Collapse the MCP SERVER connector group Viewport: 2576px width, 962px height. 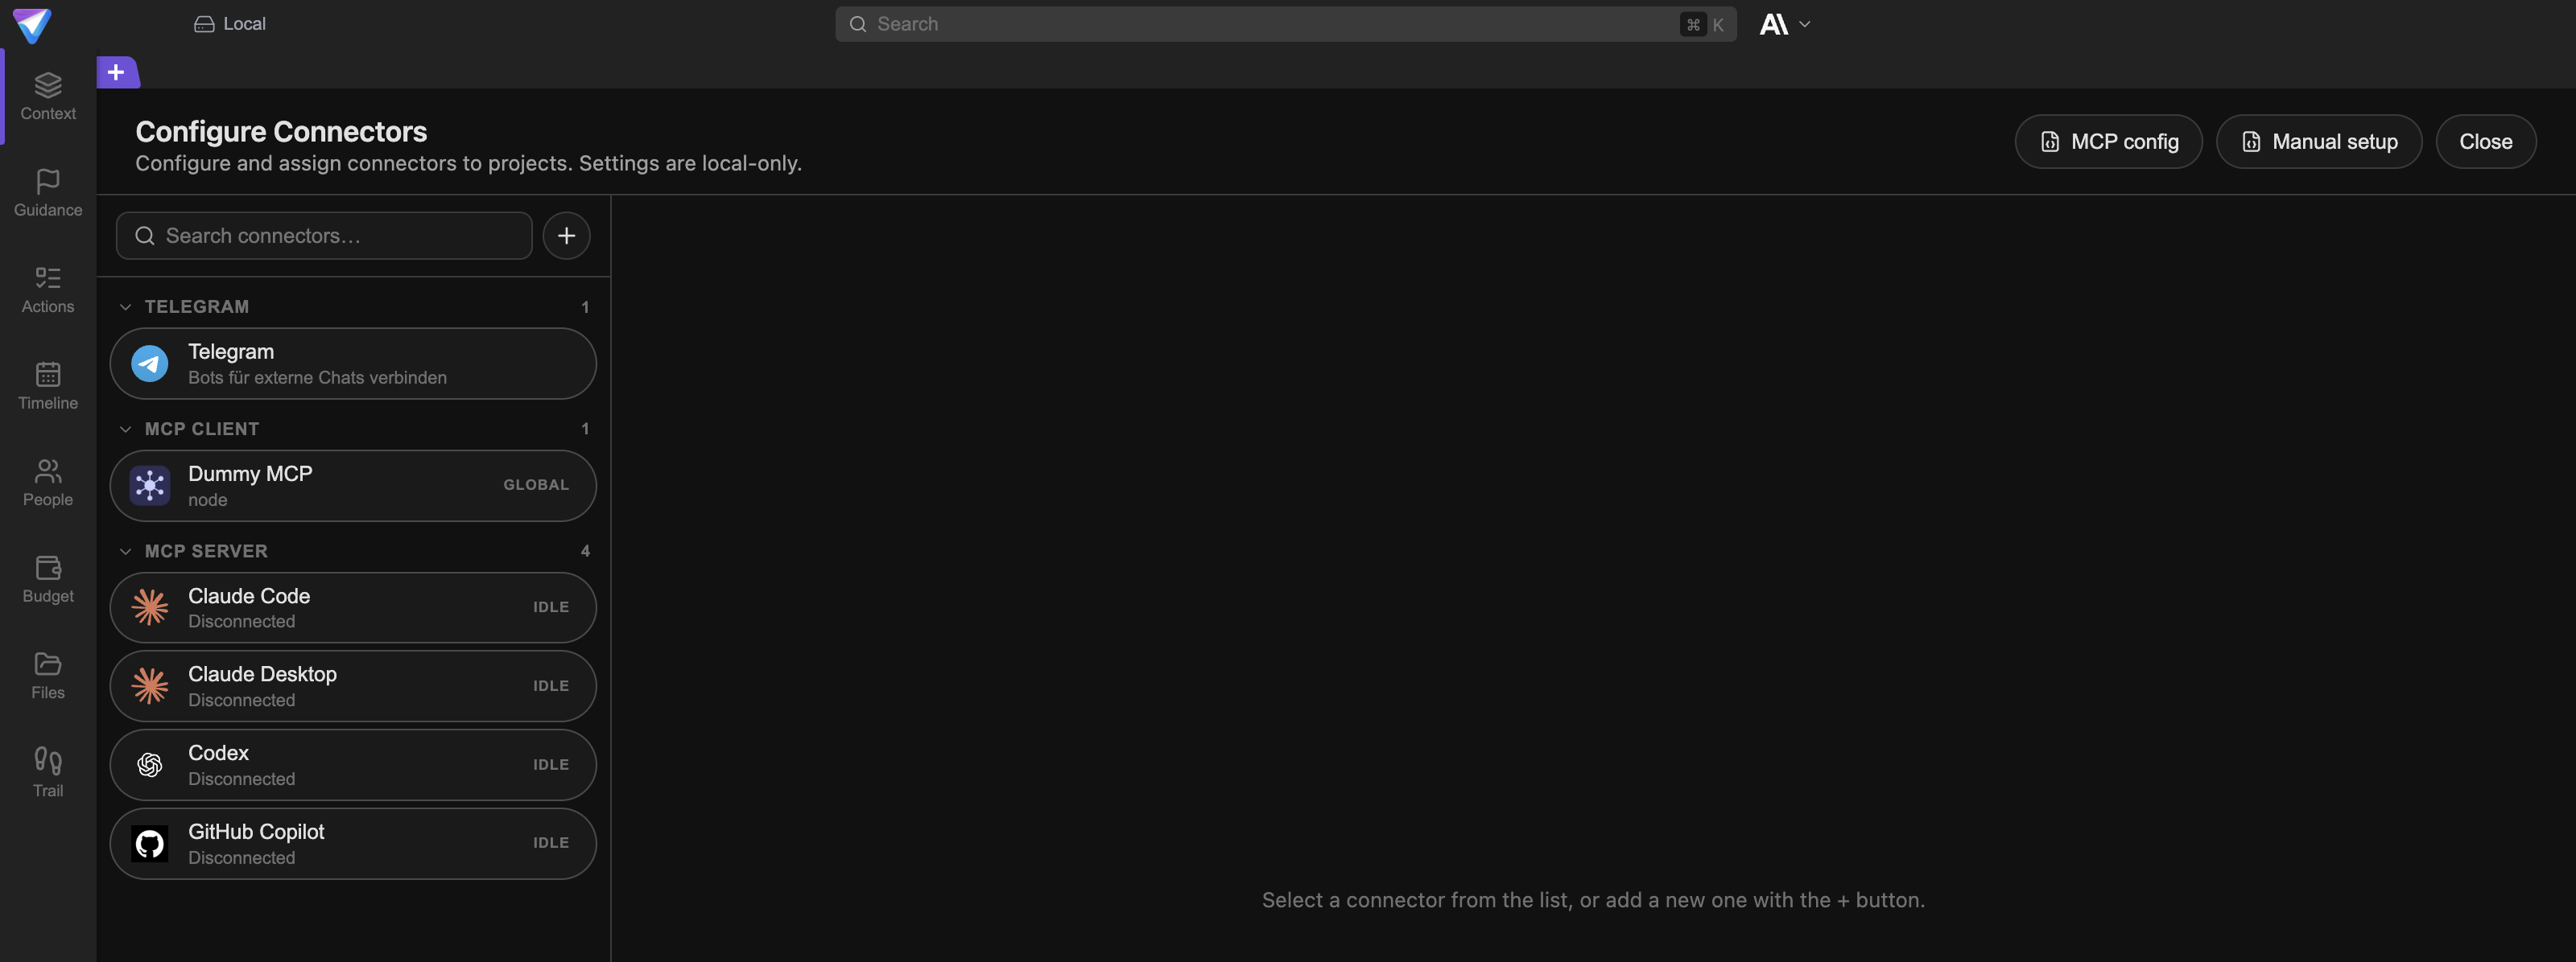[126, 552]
